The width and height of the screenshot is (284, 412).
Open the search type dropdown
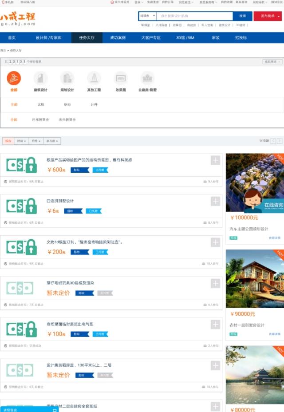(x=148, y=16)
